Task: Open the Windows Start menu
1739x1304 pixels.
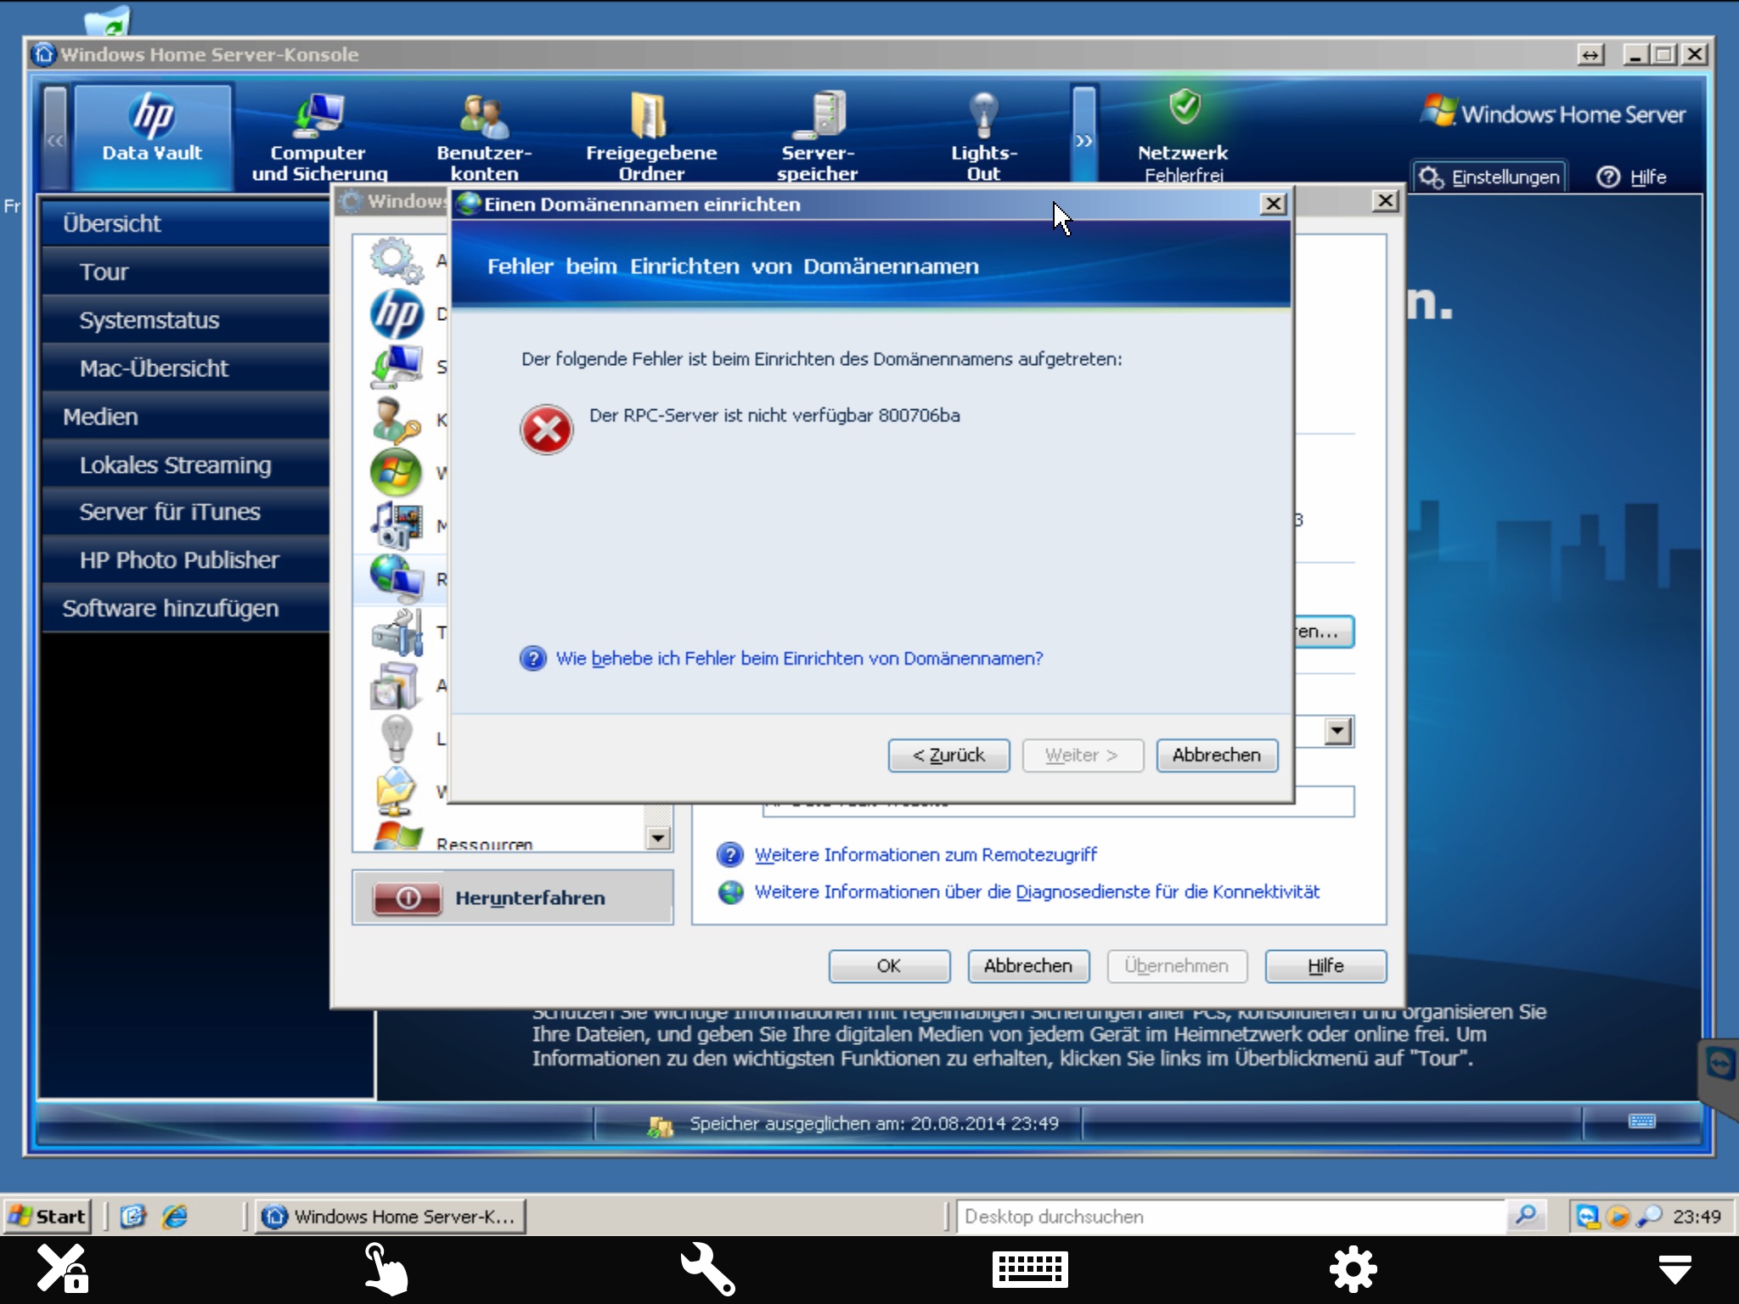Action: coord(48,1217)
